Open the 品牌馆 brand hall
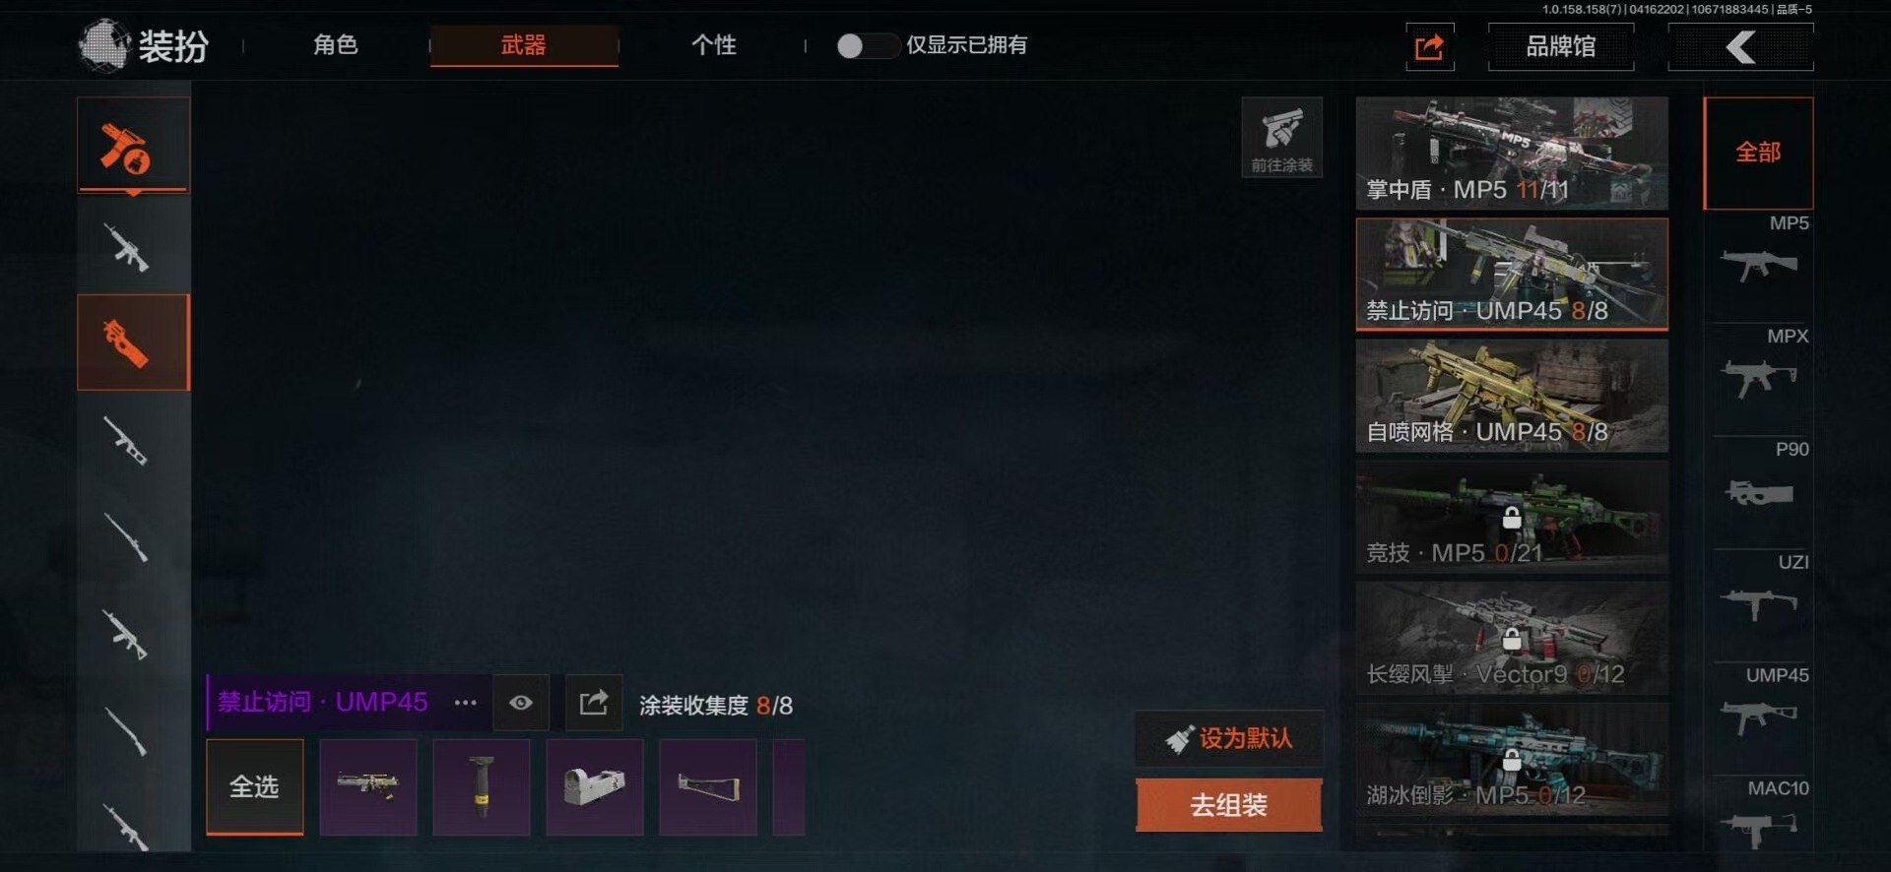1891x872 pixels. point(1561,46)
